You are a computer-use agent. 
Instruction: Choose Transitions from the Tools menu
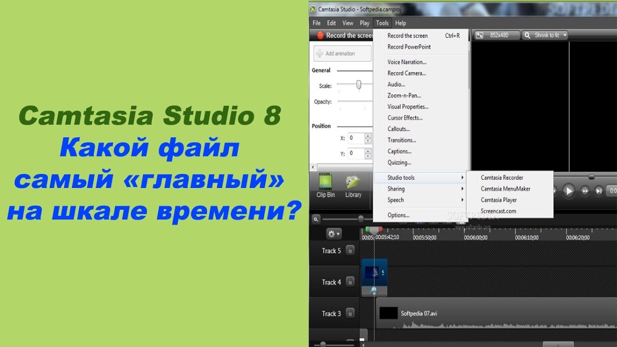coord(420,140)
